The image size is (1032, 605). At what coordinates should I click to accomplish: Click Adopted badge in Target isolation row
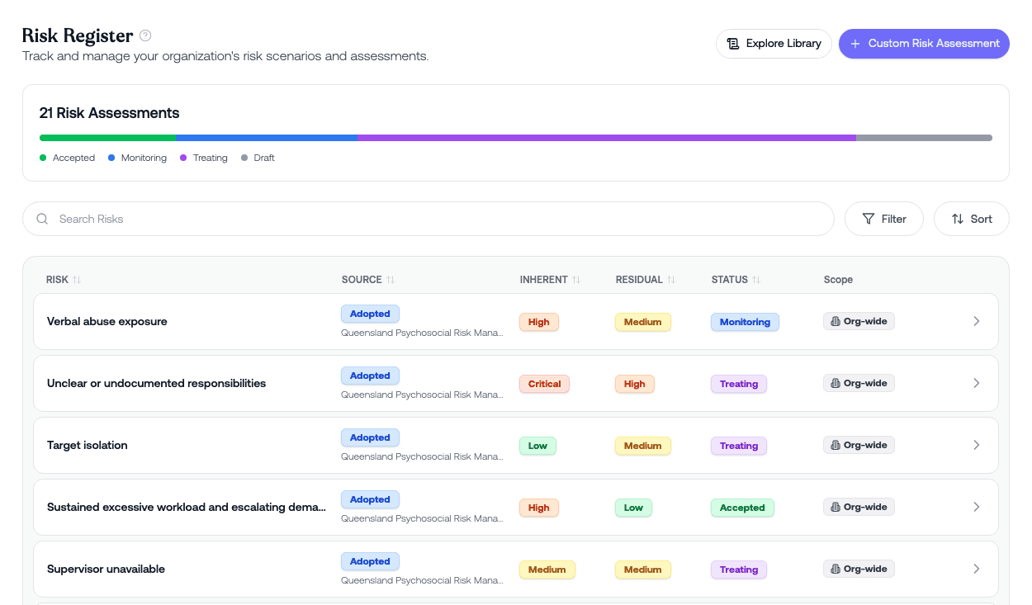tap(370, 437)
